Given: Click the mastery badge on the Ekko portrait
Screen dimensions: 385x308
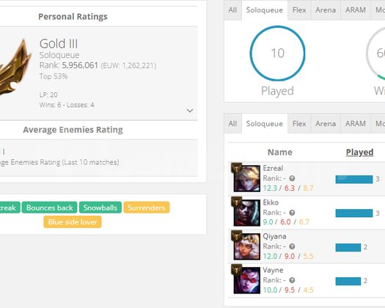Looking at the screenshot, I should tap(236, 202).
